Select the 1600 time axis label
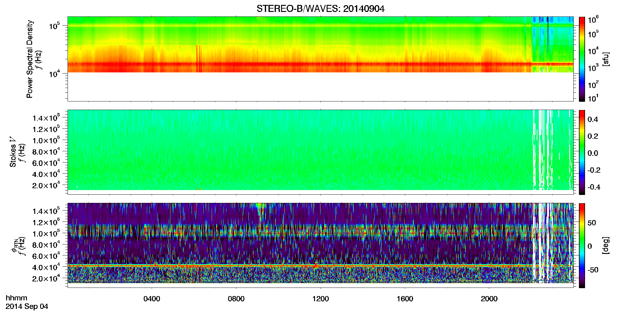Viewport: 641px width, 330px height. pyautogui.click(x=405, y=299)
